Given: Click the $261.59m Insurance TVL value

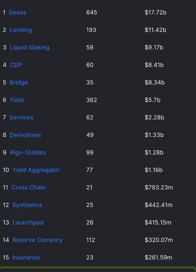Looking at the screenshot, I should [158, 257].
